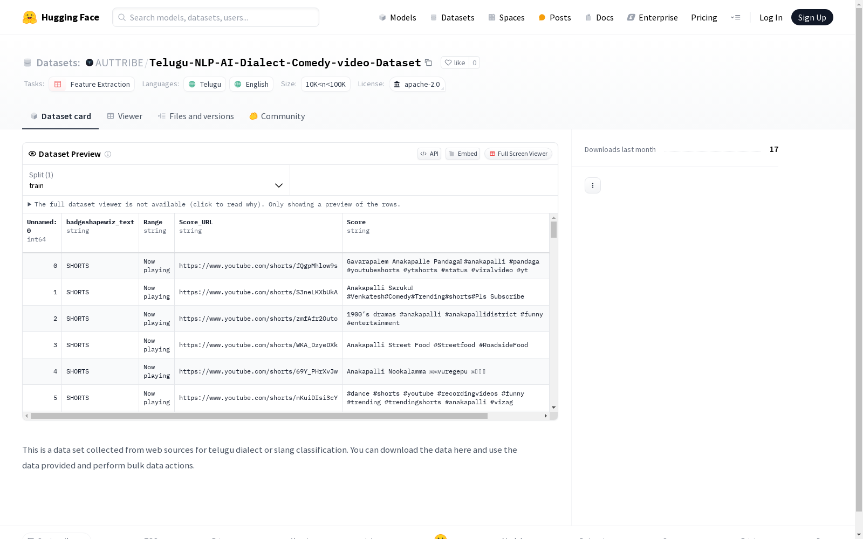Screen dimensions: 863x539
Task: Open the Community tab
Action: 277,116
